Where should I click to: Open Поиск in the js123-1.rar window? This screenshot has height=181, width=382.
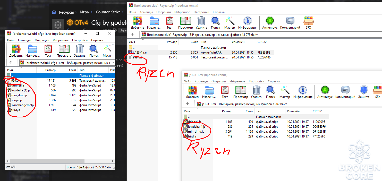[270, 92]
